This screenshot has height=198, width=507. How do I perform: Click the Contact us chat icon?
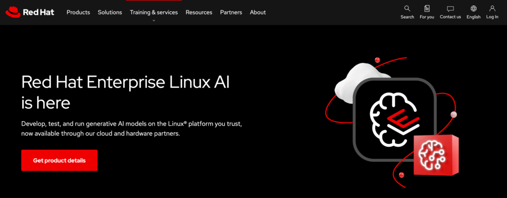coord(450,9)
